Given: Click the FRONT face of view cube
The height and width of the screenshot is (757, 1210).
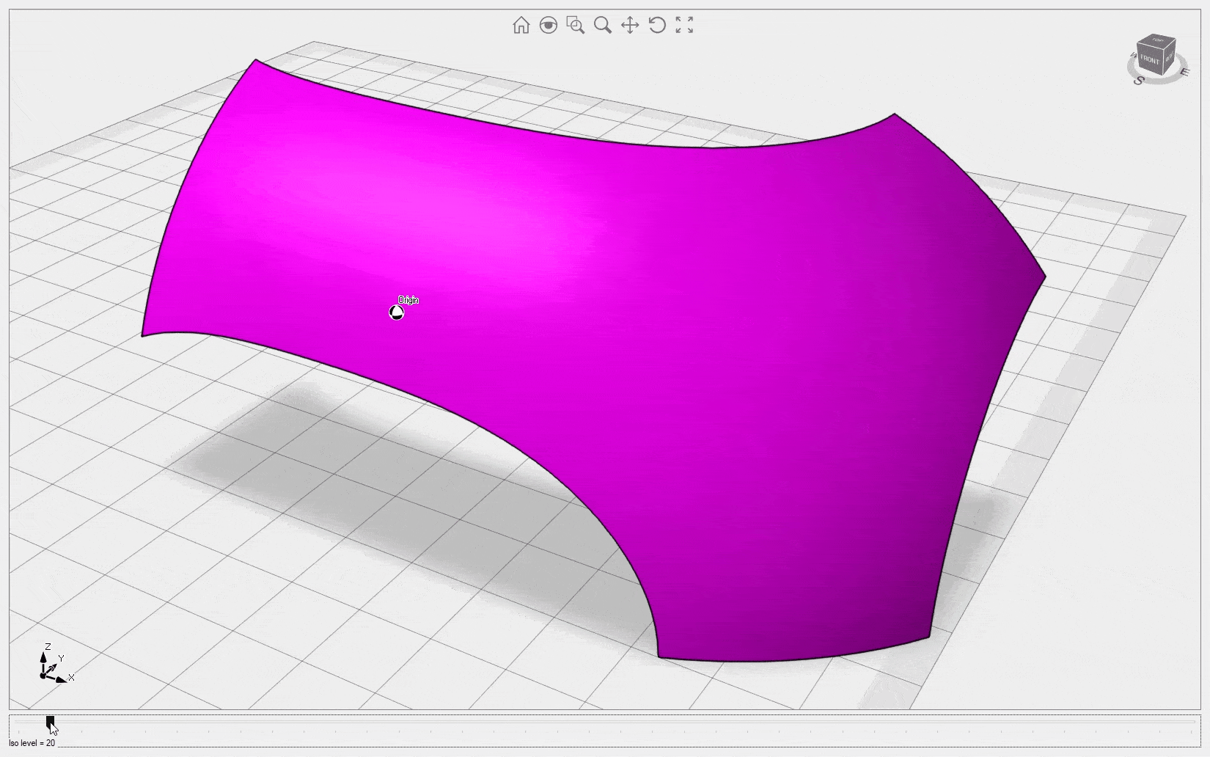Looking at the screenshot, I should 1149,59.
